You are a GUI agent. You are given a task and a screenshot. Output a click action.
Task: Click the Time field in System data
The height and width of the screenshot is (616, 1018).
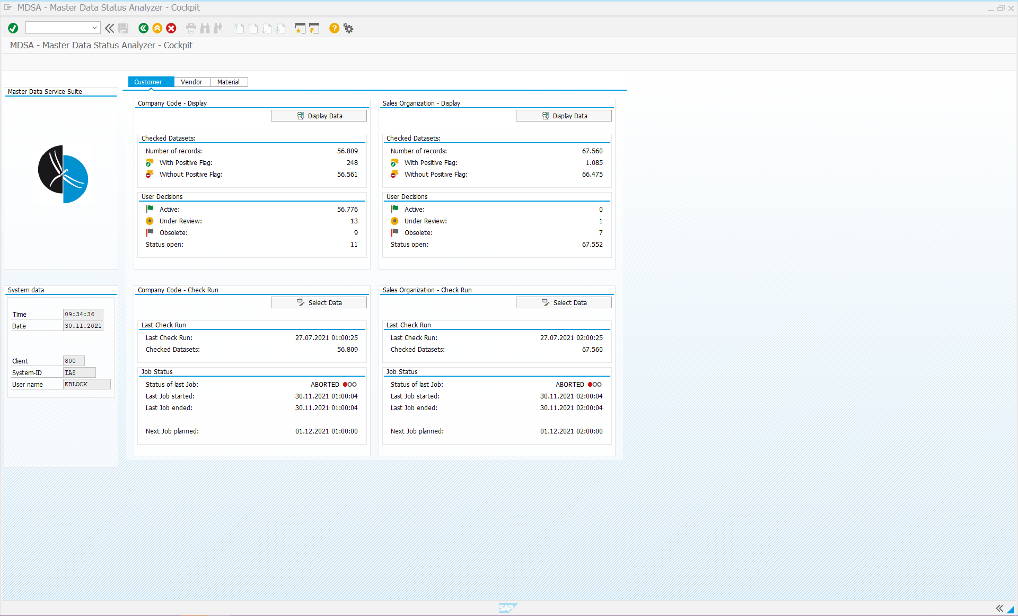point(83,314)
